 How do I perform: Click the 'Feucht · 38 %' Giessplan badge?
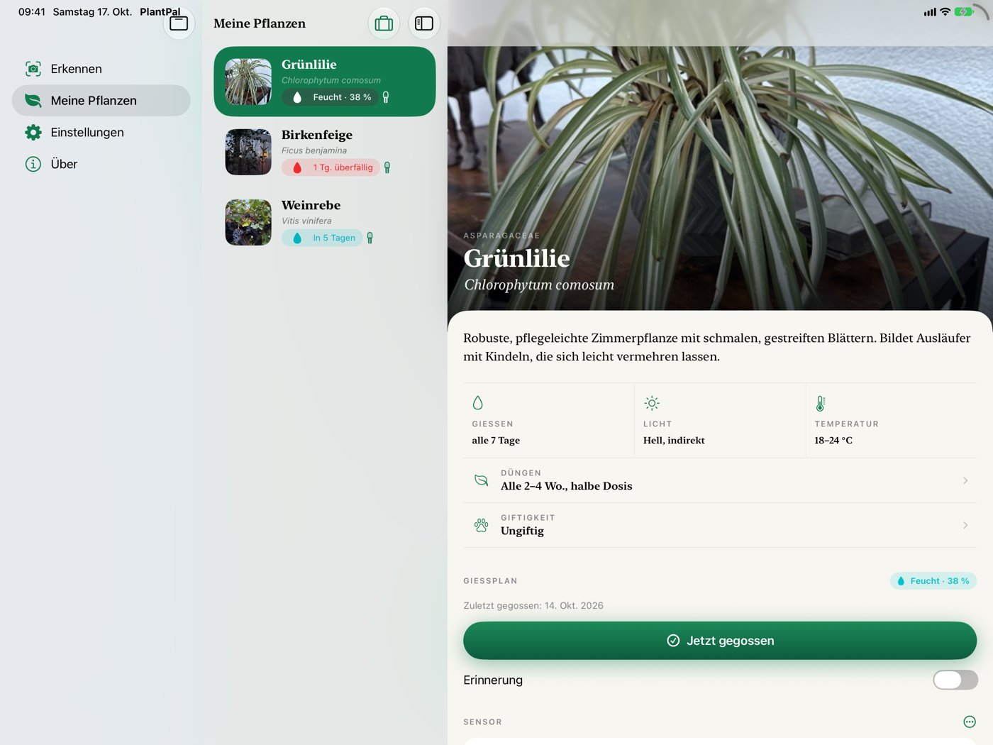point(933,581)
